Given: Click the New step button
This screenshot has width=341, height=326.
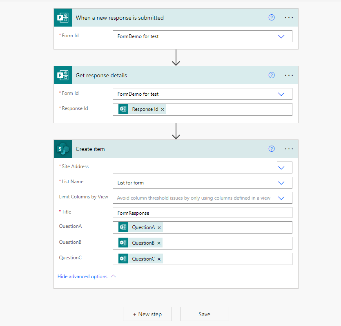Looking at the screenshot, I should [147, 314].
